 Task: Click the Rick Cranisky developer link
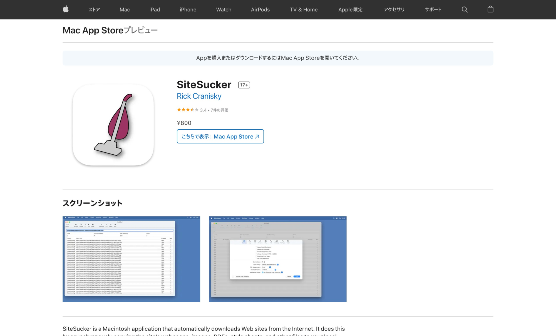point(199,96)
